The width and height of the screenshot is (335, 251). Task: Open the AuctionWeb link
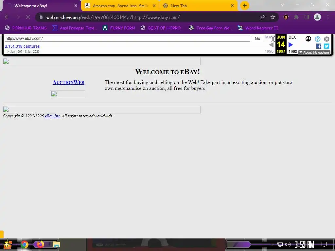pyautogui.click(x=68, y=82)
